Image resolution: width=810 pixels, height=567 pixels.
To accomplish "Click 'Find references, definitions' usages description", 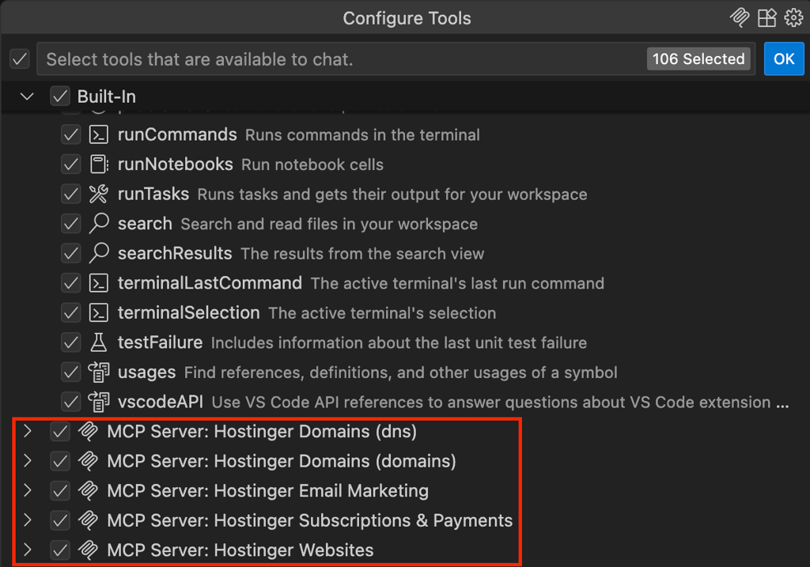I will [400, 372].
